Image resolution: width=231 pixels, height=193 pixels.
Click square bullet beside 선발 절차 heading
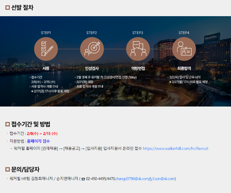[7, 8]
